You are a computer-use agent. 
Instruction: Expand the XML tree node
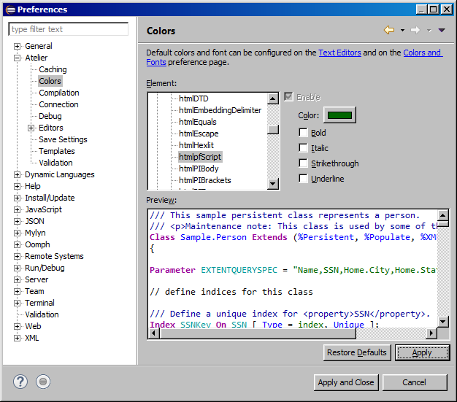pos(18,338)
